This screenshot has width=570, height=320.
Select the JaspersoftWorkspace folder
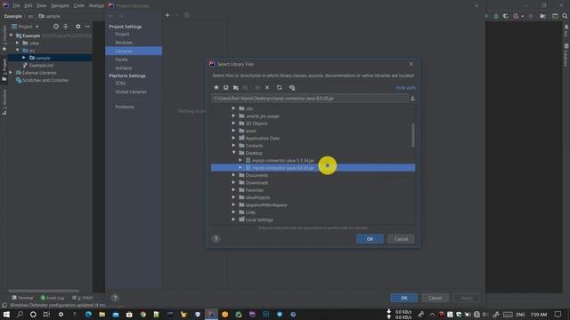click(266, 205)
